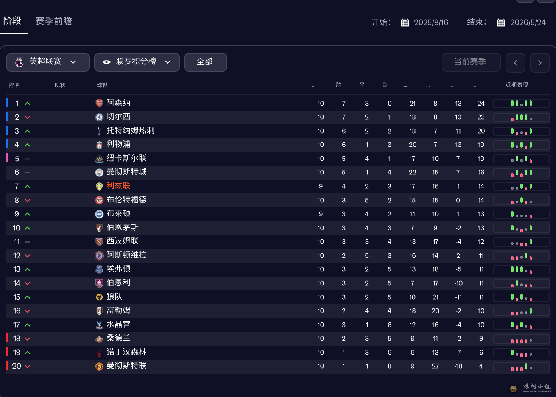Open the end date calendar icon
556x397 pixels.
click(501, 23)
